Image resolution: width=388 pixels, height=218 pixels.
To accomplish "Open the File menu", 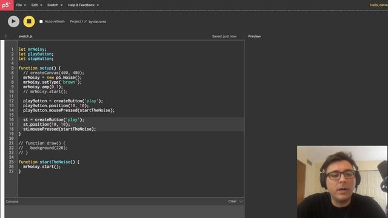I will (x=21, y=5).
